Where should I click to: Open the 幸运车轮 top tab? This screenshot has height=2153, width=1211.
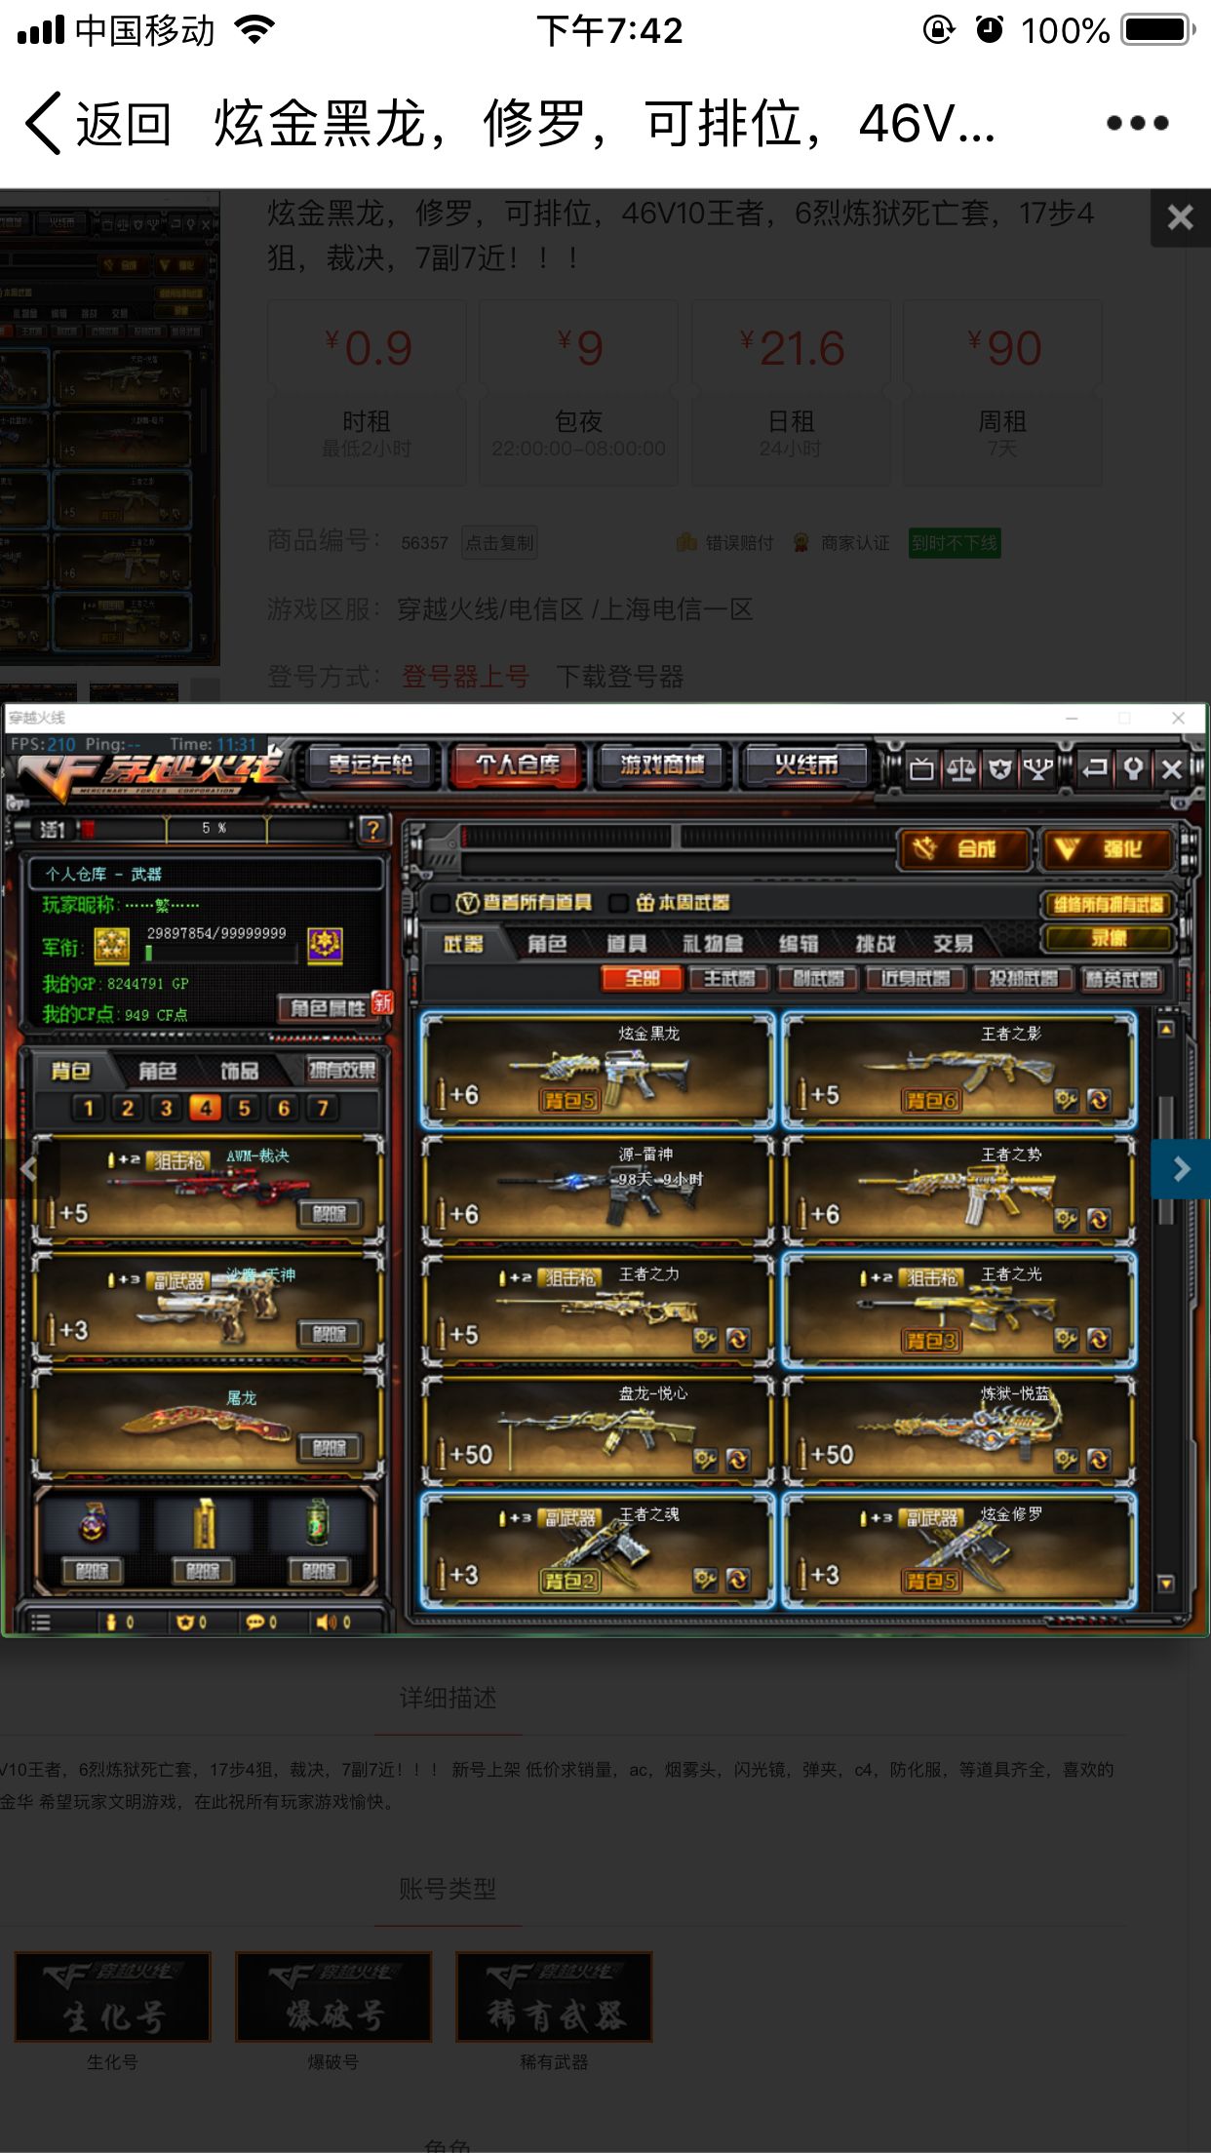[370, 765]
